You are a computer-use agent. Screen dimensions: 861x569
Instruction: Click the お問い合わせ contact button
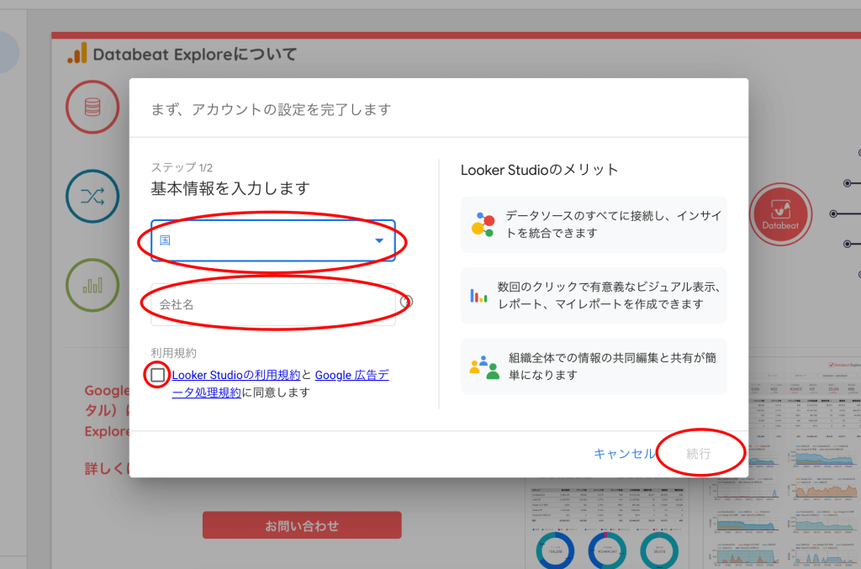click(302, 525)
